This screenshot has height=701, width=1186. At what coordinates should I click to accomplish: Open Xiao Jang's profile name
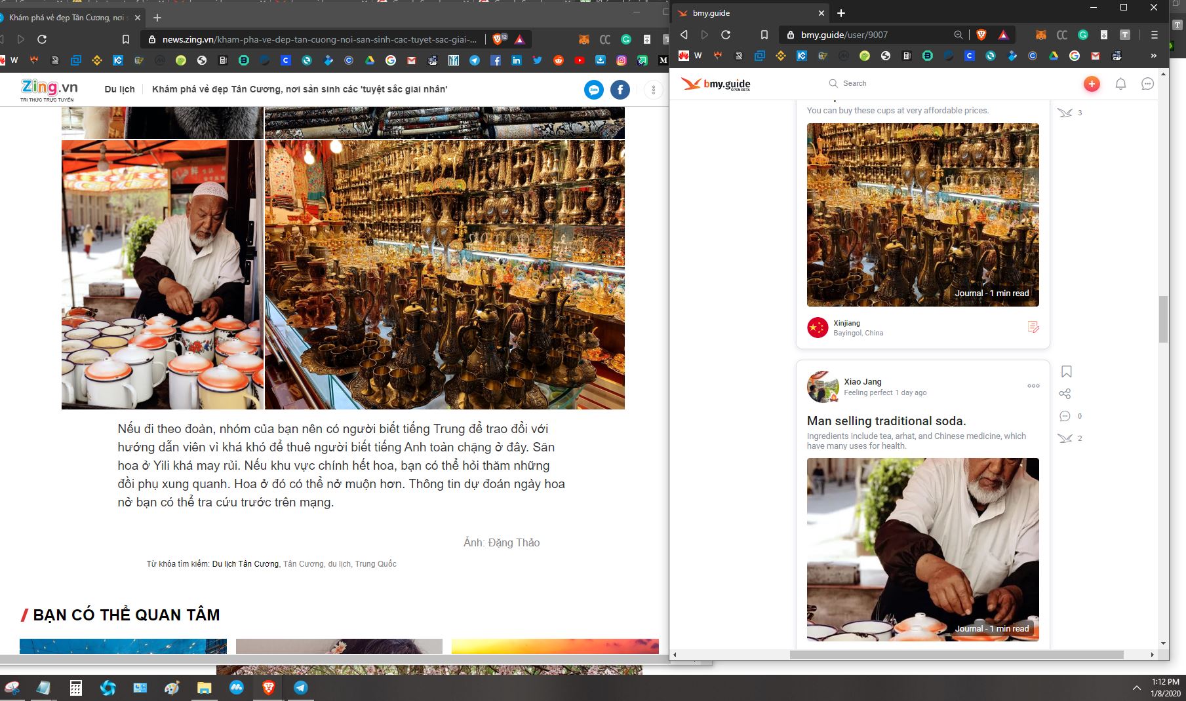[863, 381]
